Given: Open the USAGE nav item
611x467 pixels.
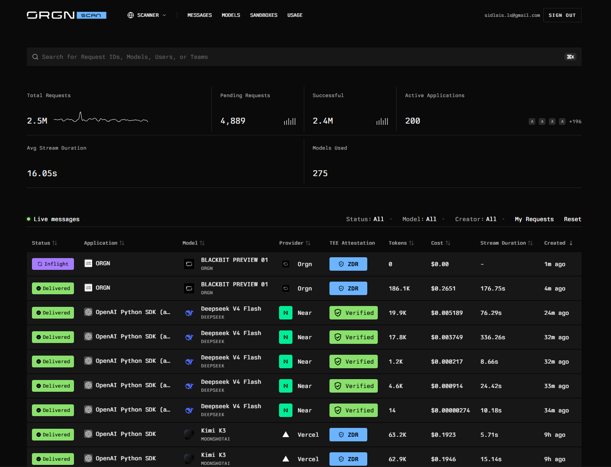Looking at the screenshot, I should (x=295, y=15).
